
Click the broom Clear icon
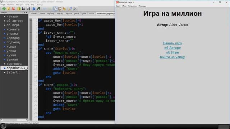64,9
